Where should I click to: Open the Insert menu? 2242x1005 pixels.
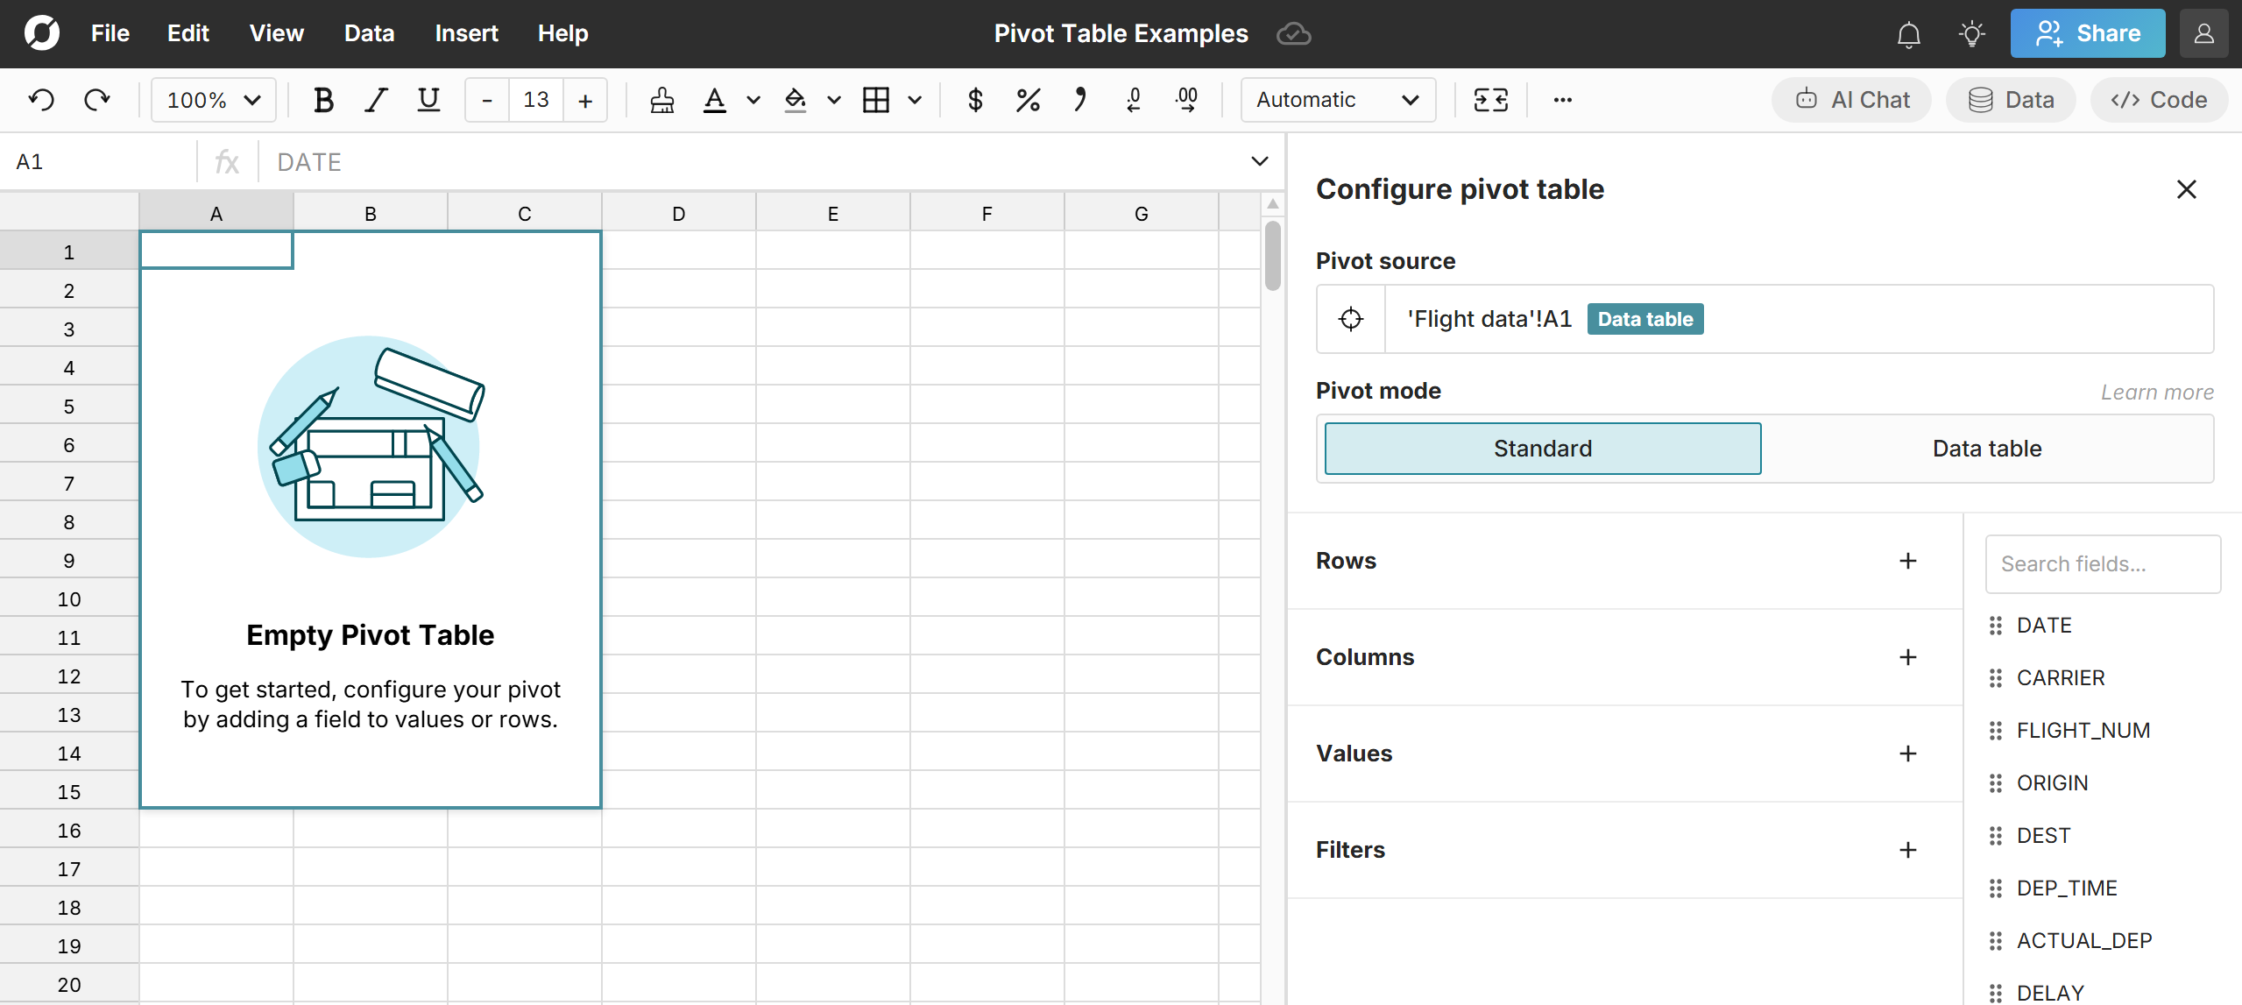(x=467, y=33)
